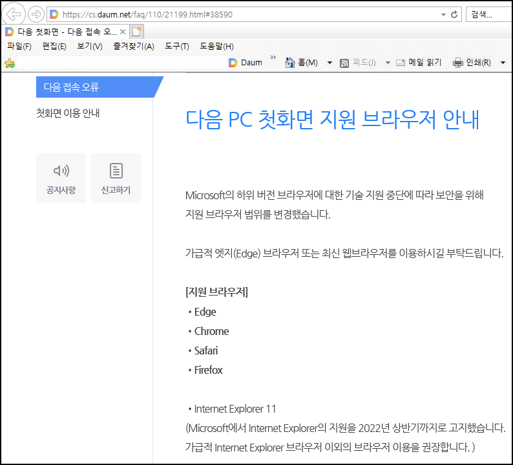This screenshot has width=513, height=465.
Task: Click the Daum favicon in address bar
Action: tap(54, 14)
